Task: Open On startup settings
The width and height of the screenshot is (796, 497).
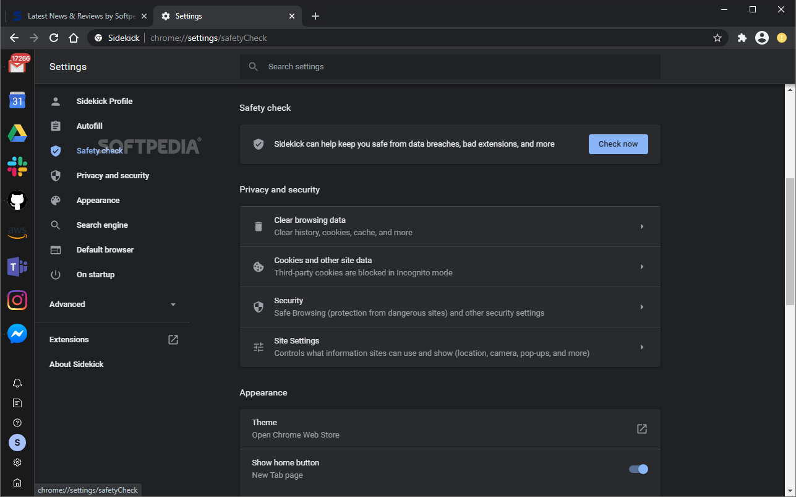Action: click(x=95, y=275)
